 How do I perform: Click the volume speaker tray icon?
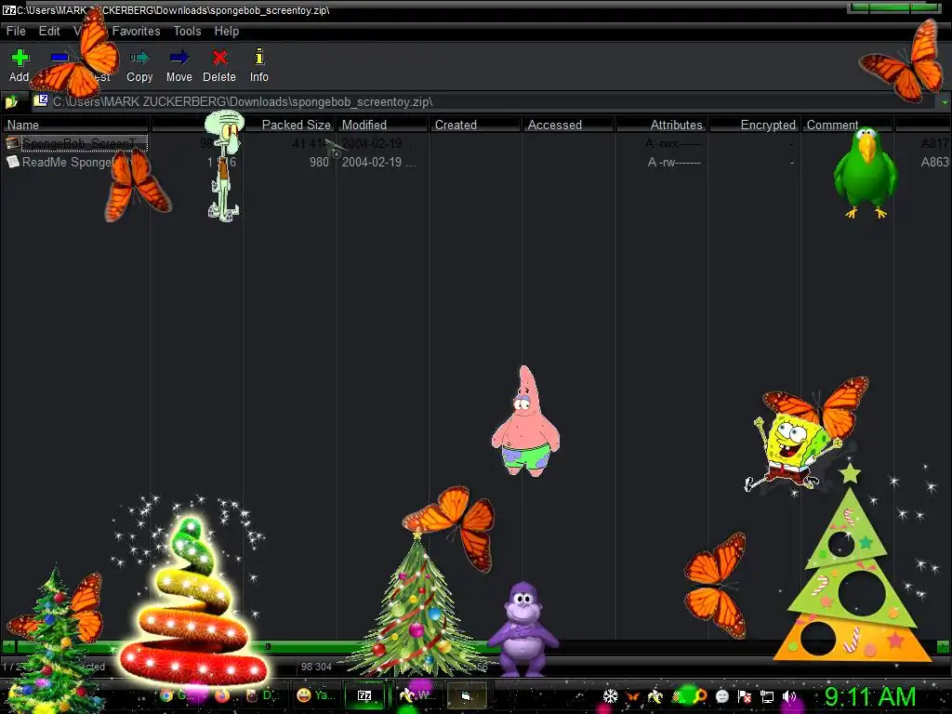[789, 697]
